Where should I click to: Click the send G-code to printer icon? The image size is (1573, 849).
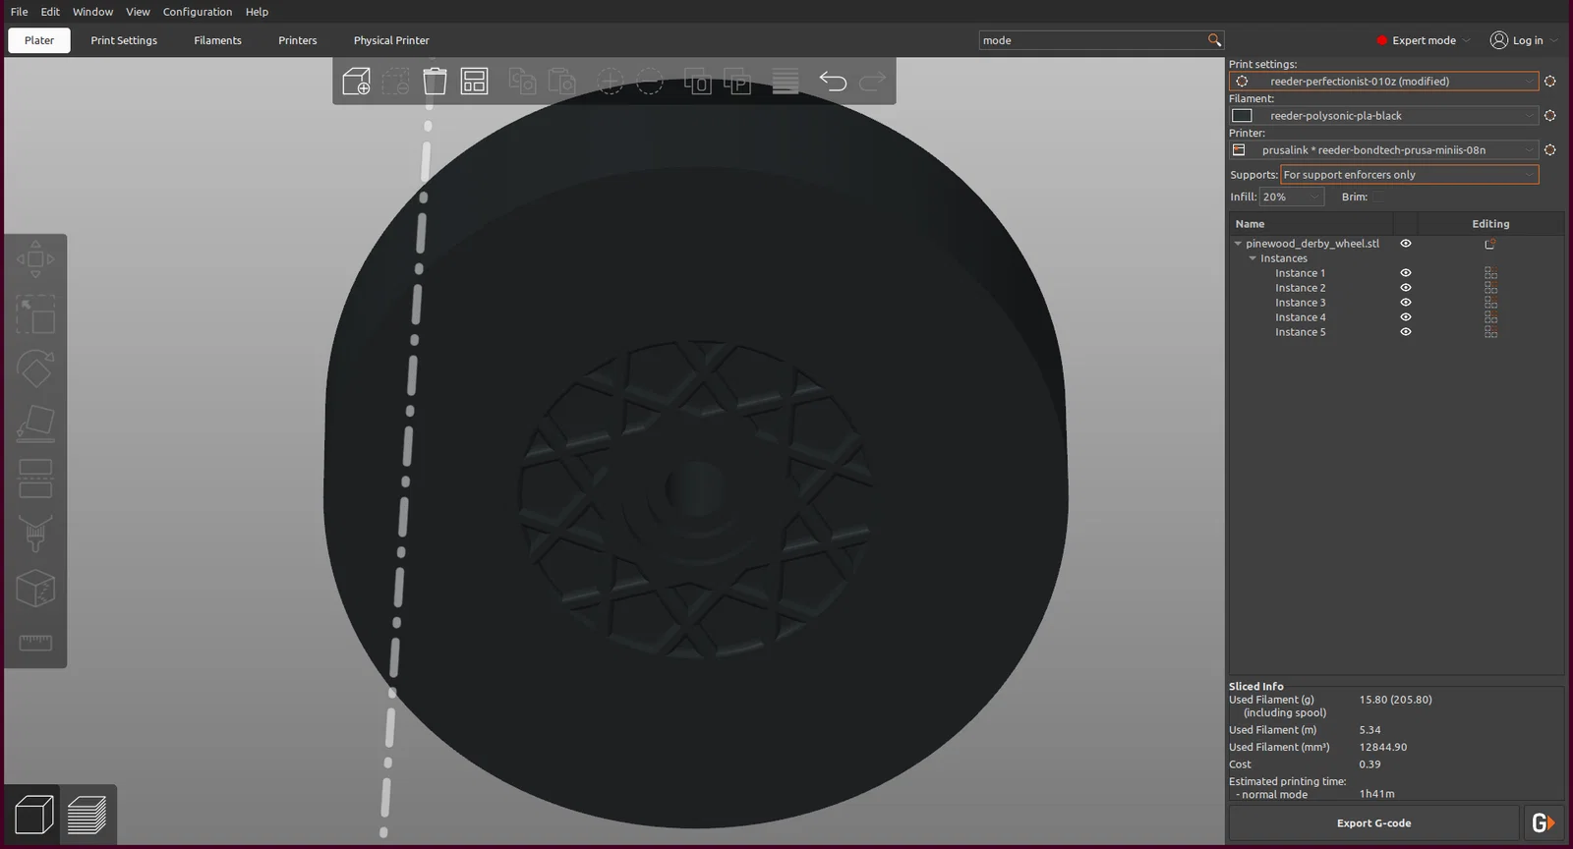1544,823
